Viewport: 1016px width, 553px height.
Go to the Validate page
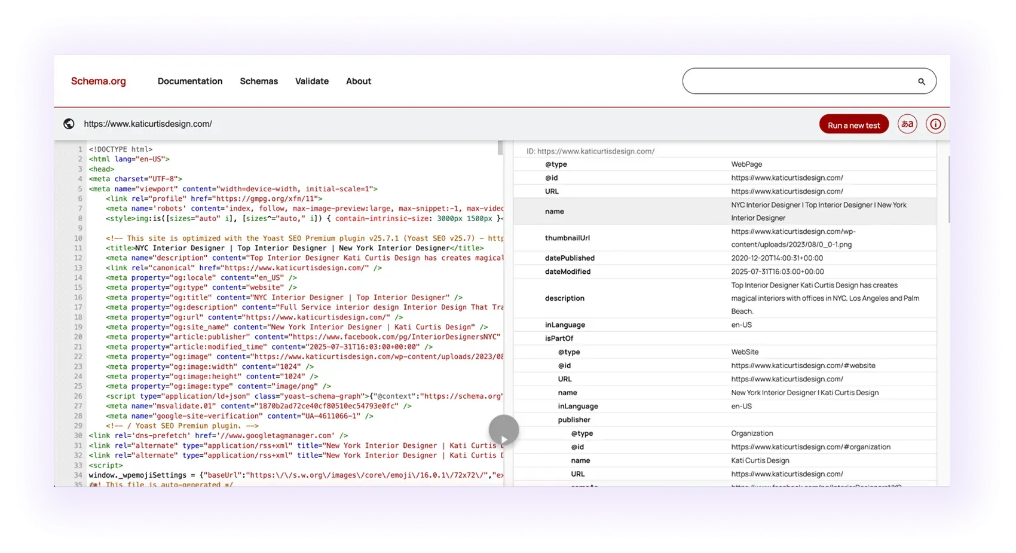coord(312,81)
